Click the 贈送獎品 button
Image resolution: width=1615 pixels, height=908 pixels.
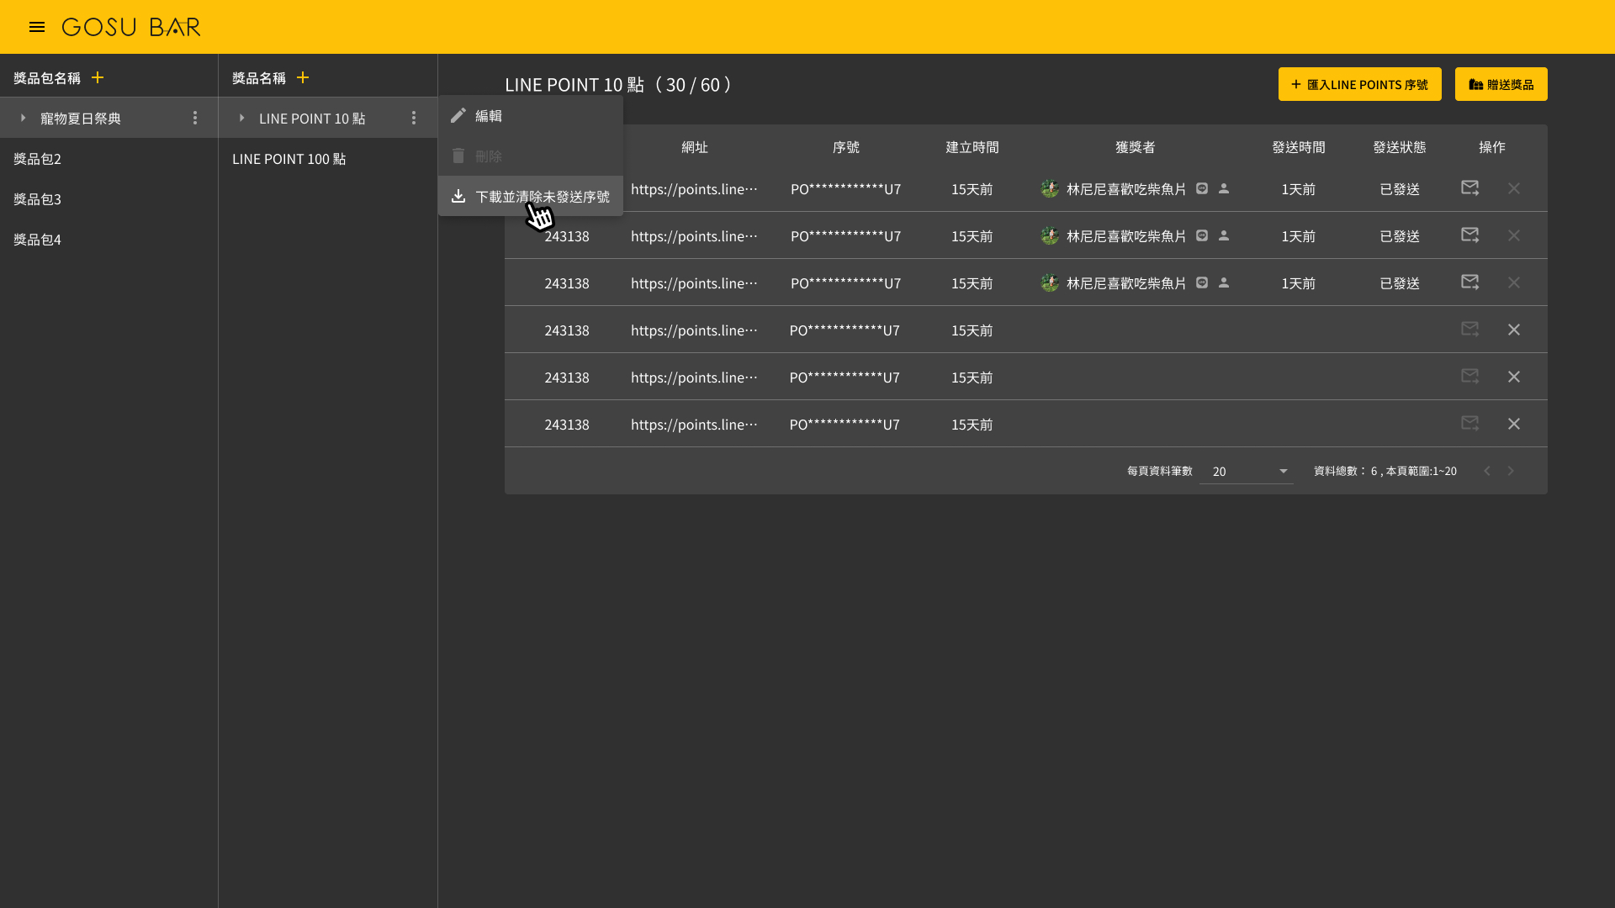(1501, 84)
